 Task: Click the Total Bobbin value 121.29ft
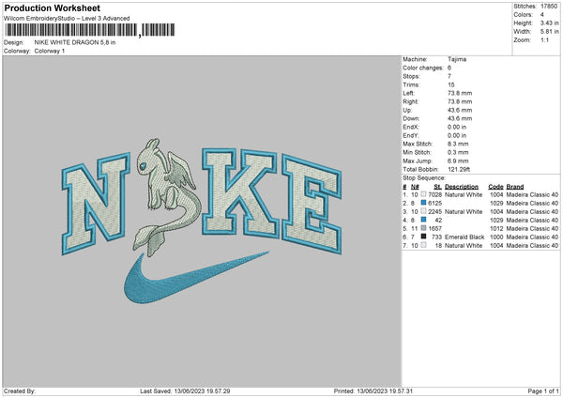point(459,169)
